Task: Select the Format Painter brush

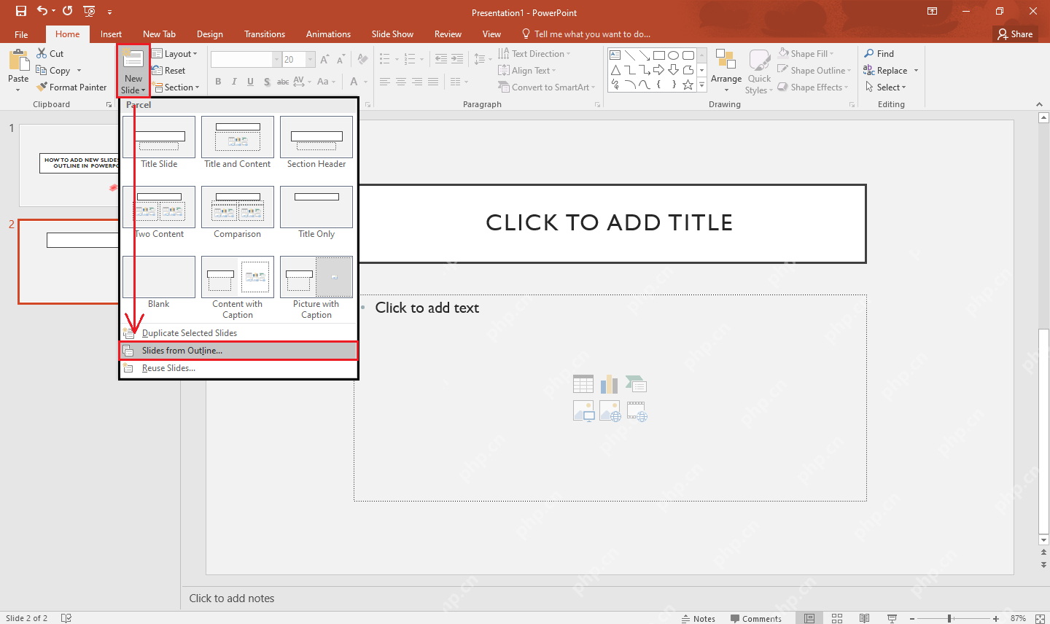Action: click(x=71, y=87)
